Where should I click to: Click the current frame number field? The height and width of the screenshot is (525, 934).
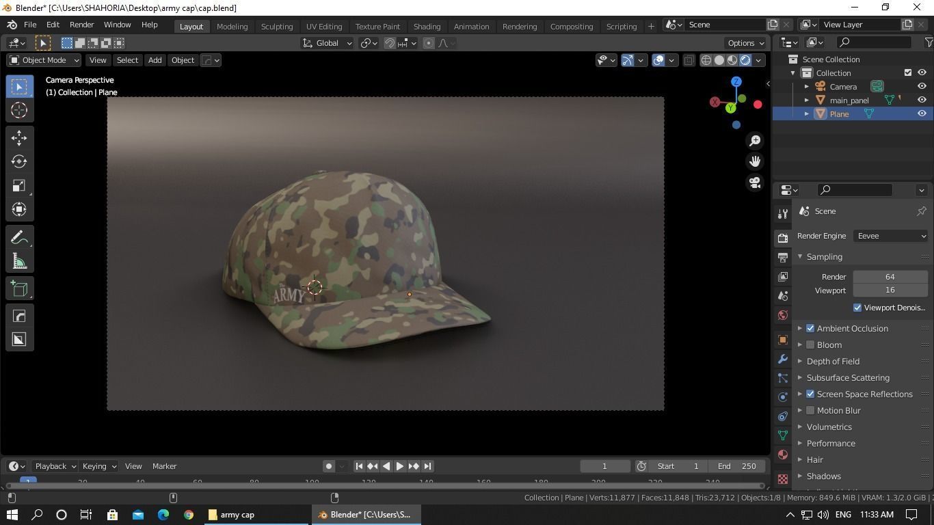604,466
